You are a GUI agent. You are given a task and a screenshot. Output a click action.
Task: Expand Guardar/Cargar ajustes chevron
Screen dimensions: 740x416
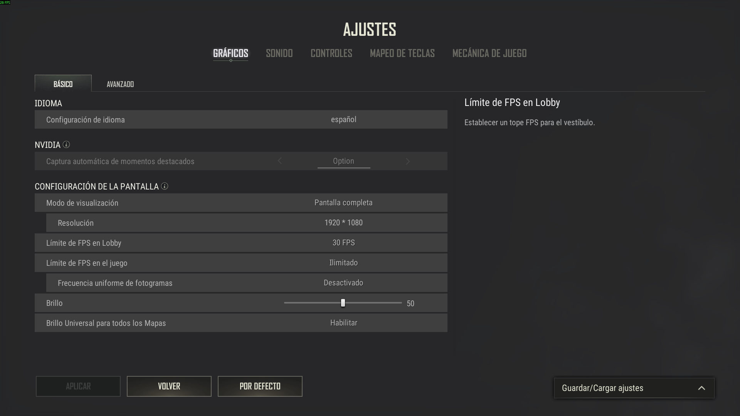[x=701, y=388]
